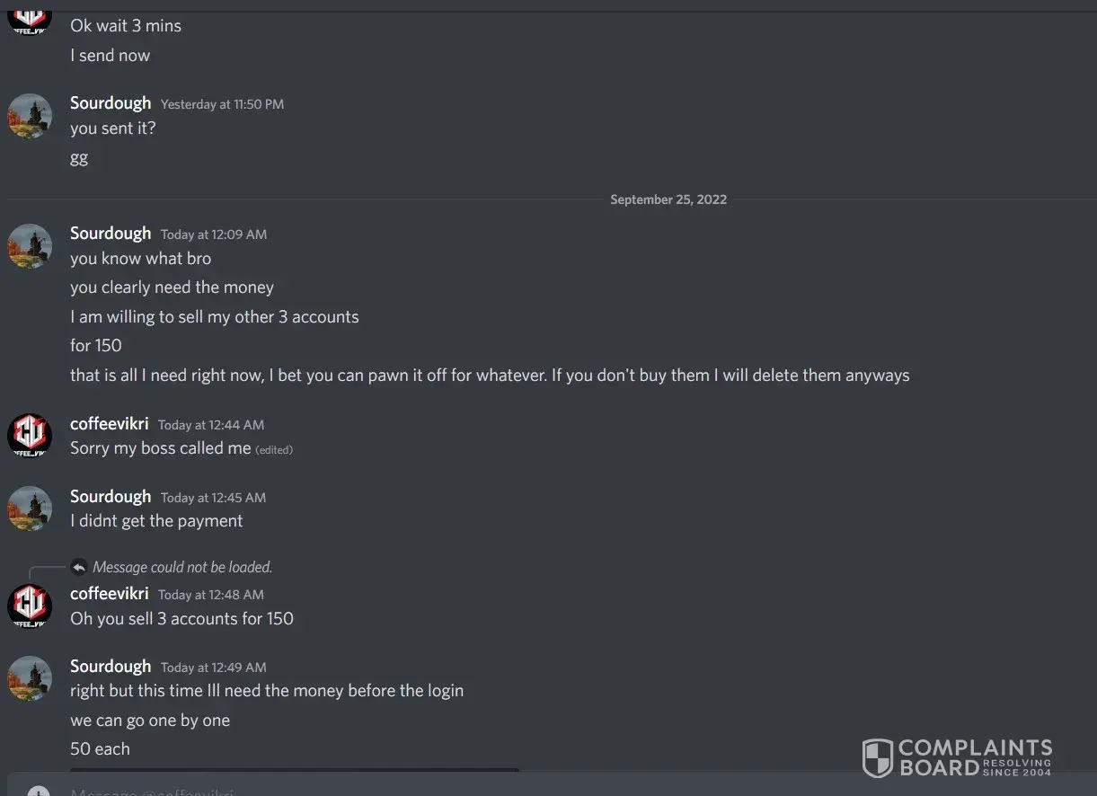
Task: Open Sourdough's avatar at the 12:45 AM message
Action: pyautogui.click(x=30, y=509)
